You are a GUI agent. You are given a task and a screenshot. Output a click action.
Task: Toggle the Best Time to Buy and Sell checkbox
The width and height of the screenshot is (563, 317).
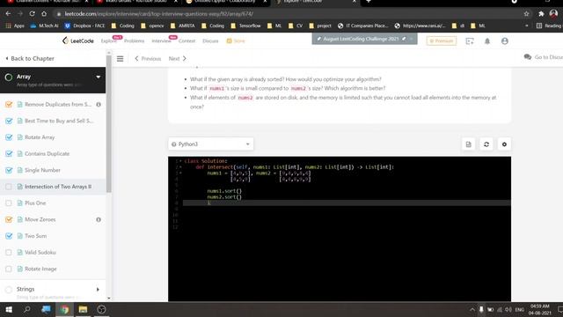tap(9, 121)
